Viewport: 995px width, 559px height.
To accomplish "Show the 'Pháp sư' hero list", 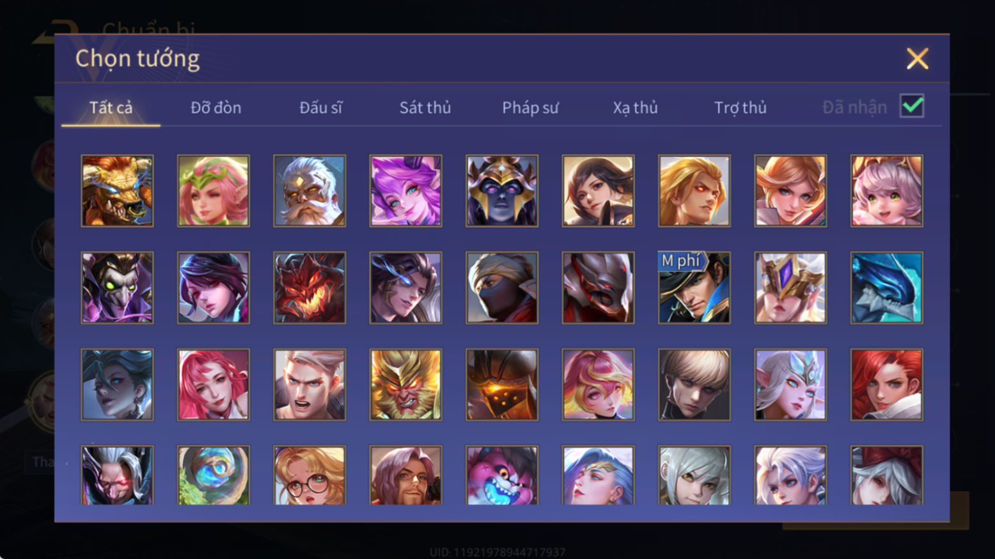I will click(530, 107).
